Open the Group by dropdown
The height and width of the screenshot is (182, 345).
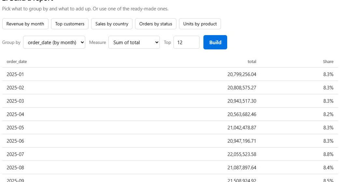click(54, 42)
